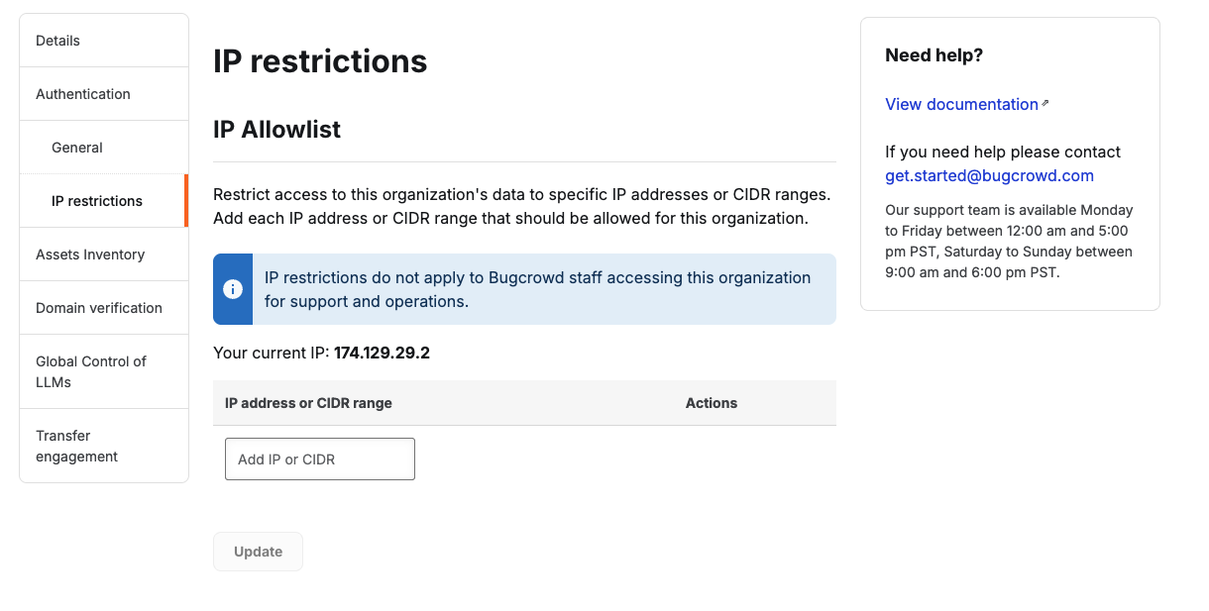Click the Bugcrowd staff notice text

pos(538,289)
